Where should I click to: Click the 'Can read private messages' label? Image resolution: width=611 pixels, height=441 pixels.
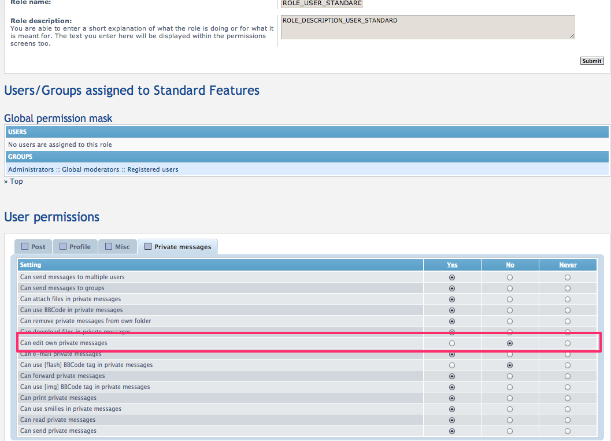[x=58, y=420]
